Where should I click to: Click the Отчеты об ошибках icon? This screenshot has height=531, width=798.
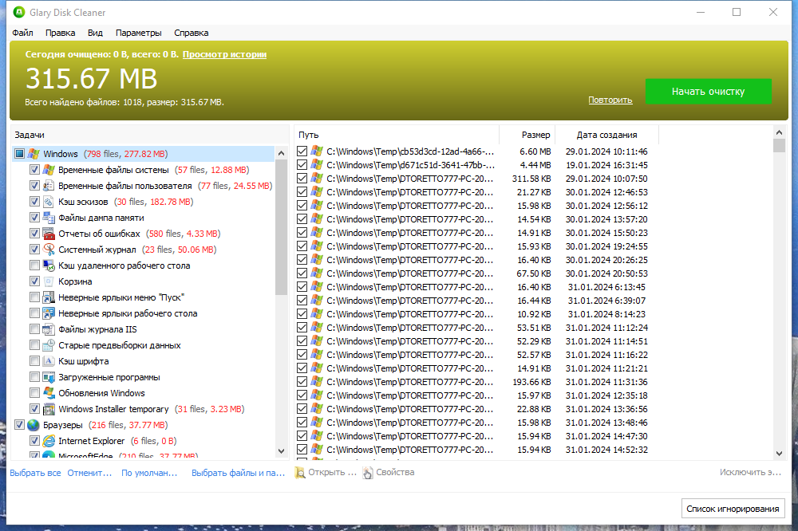pos(49,234)
